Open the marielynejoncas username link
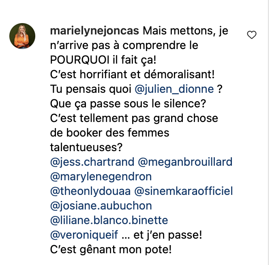This screenshot has height=265, width=270. pos(94,31)
